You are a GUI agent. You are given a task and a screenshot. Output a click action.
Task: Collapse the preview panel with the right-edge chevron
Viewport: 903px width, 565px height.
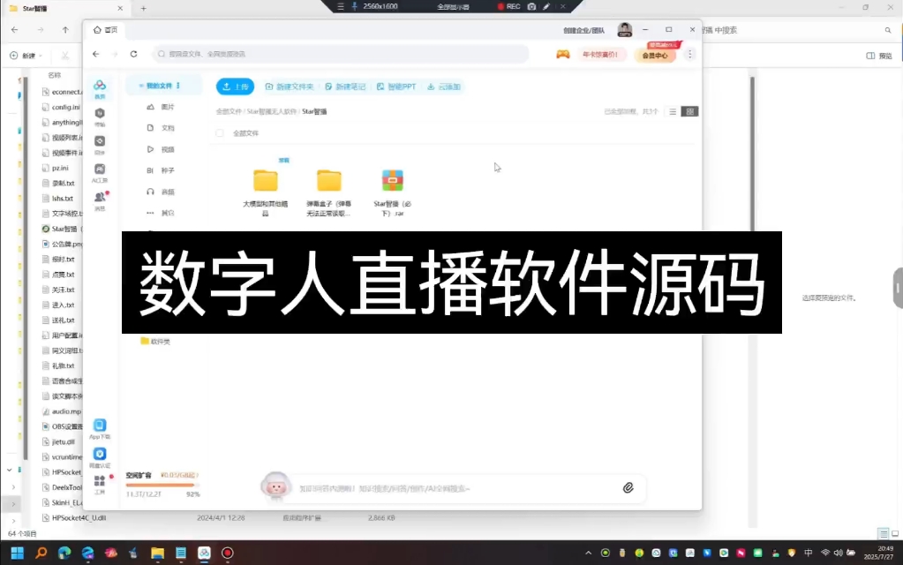pyautogui.click(x=897, y=288)
